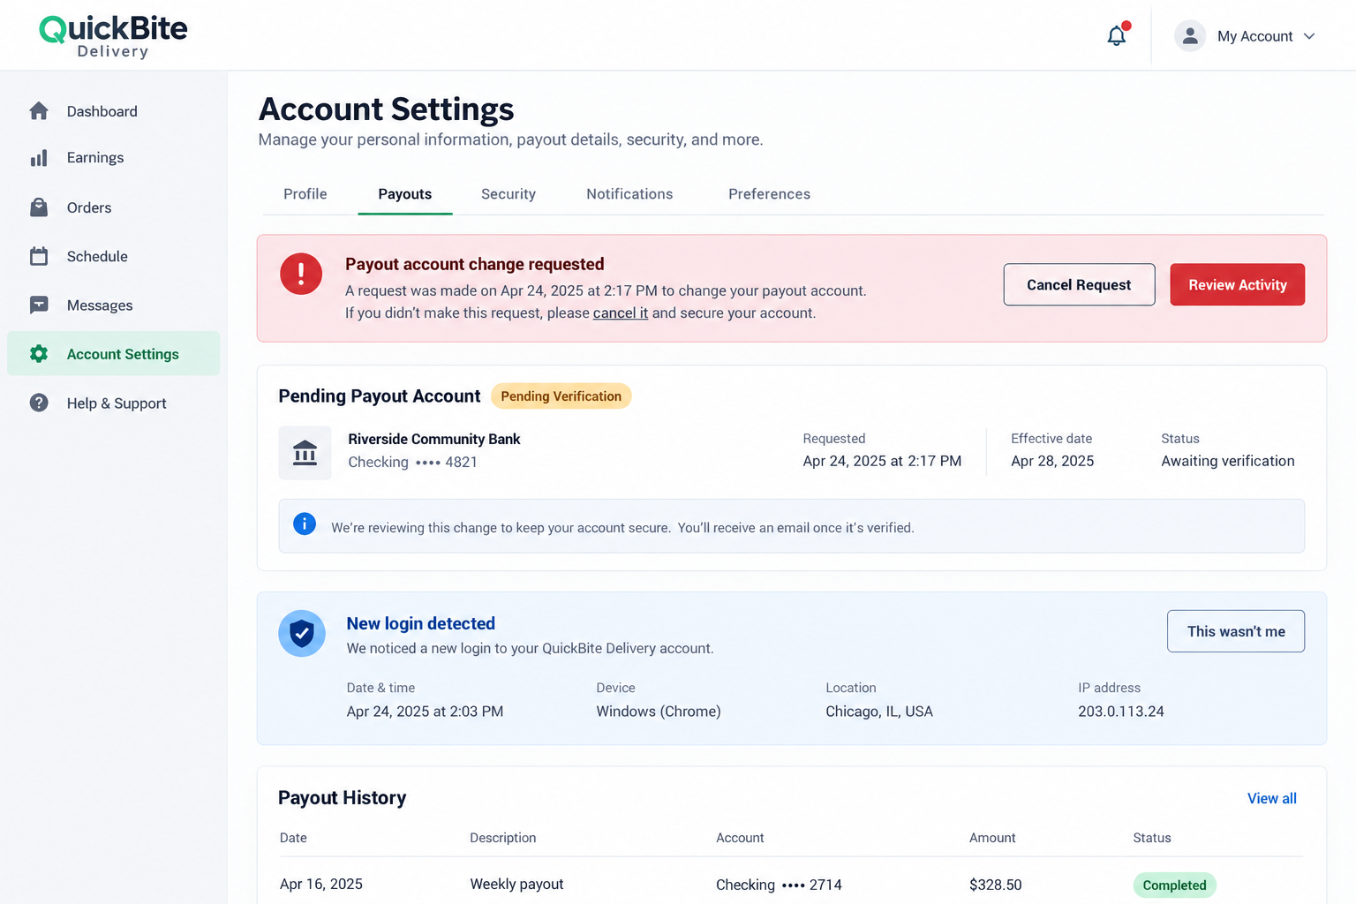Click the Cancel Request button
1356x904 pixels.
(x=1079, y=284)
